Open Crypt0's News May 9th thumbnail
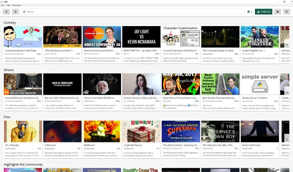Viewport: 293px width, 172px height. pos(181,84)
